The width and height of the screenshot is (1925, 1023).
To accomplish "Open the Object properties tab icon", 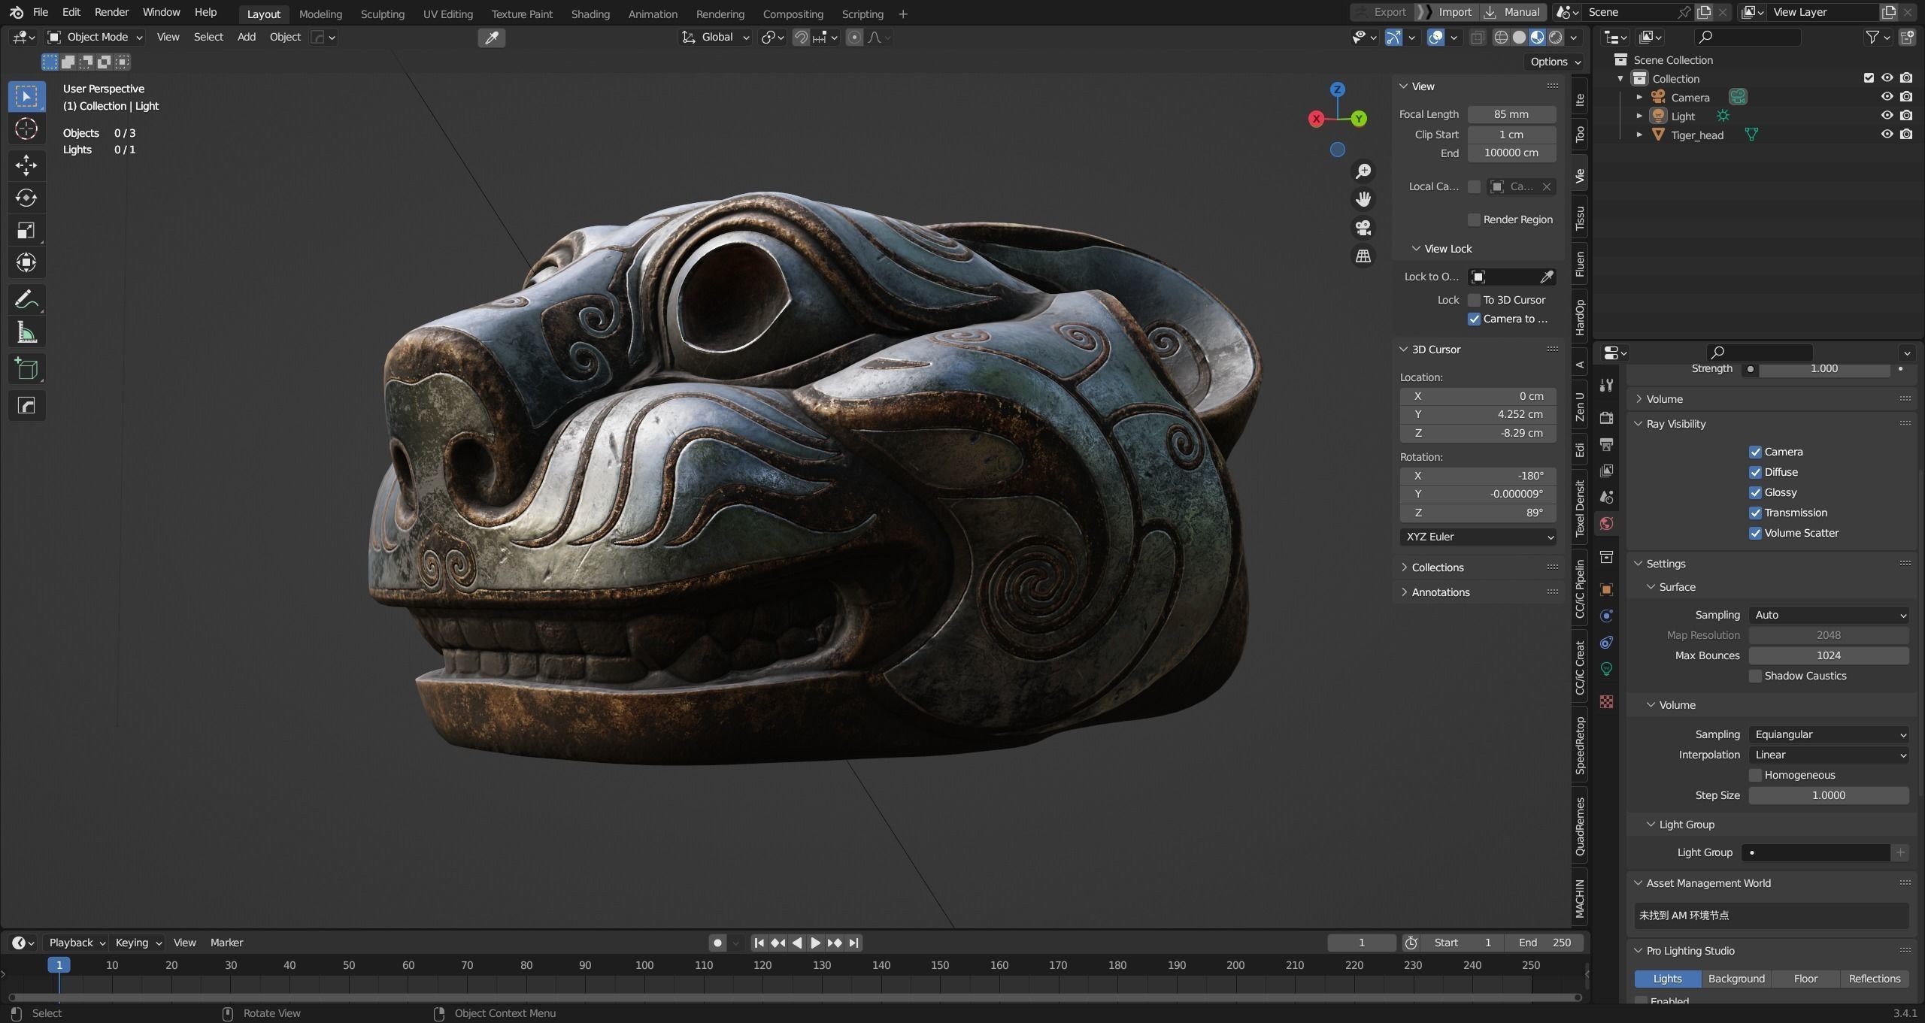I will click(x=1606, y=590).
